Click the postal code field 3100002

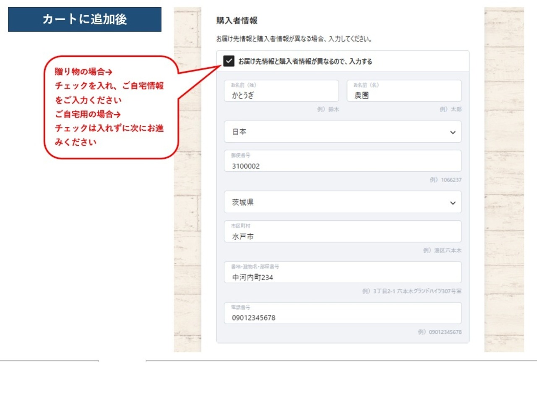[343, 161]
